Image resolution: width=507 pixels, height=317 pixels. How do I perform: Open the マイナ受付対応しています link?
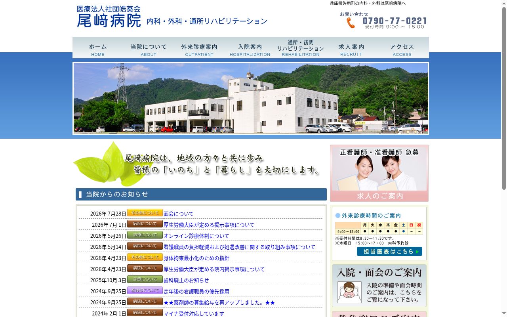[194, 313]
